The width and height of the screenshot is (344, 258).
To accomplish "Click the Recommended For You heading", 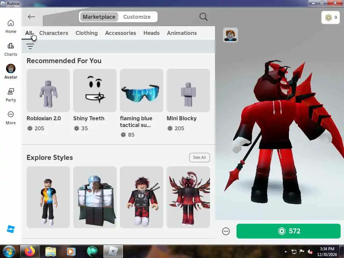I will [64, 61].
